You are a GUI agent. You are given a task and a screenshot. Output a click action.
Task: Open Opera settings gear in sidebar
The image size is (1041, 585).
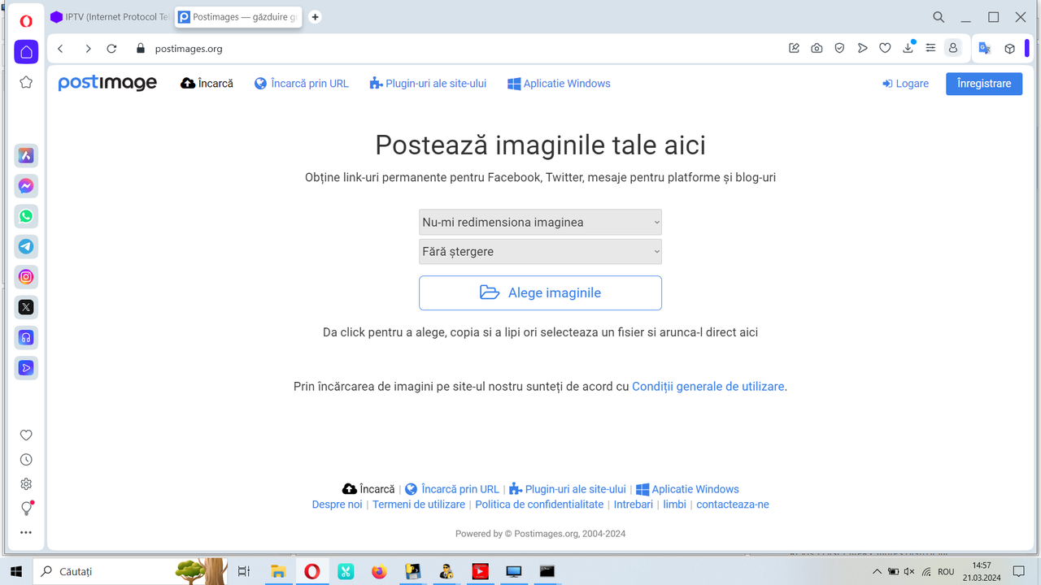tap(26, 484)
